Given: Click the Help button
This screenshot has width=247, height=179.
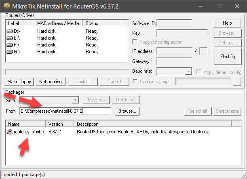Looking at the screenshot, I should [x=227, y=23].
